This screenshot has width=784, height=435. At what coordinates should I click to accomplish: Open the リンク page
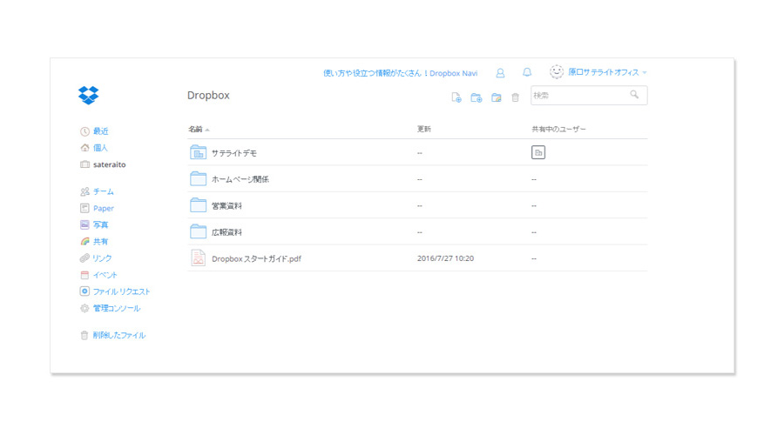pyautogui.click(x=102, y=258)
